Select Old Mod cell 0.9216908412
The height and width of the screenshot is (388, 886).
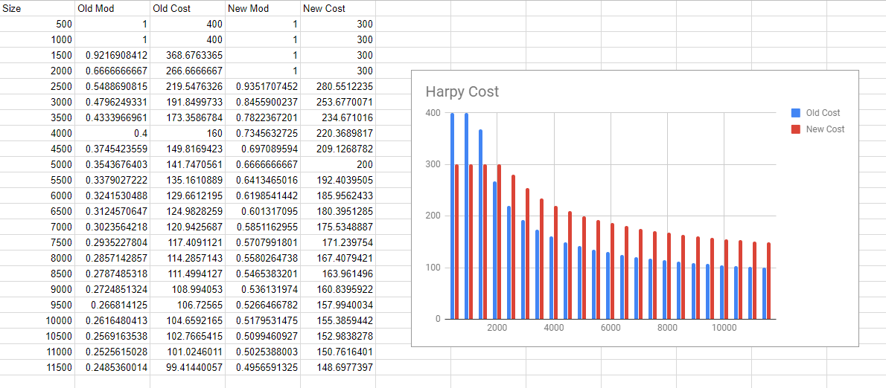[x=112, y=55]
